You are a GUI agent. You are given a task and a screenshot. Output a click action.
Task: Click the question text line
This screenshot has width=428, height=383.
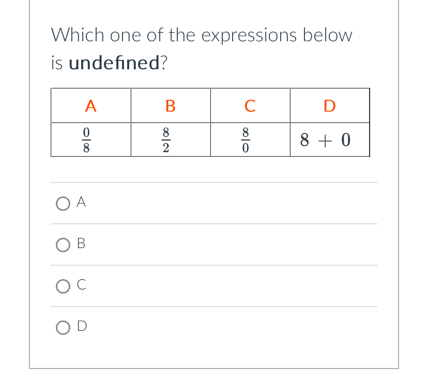coord(202,35)
